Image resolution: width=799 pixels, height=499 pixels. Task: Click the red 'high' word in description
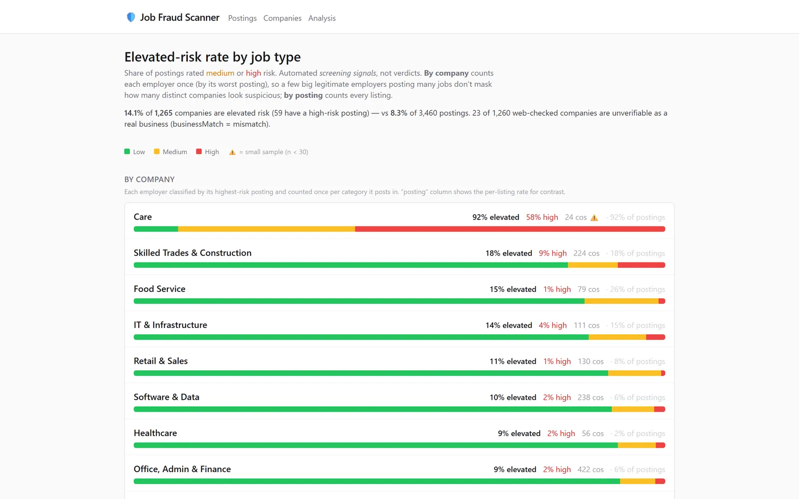[x=253, y=73]
